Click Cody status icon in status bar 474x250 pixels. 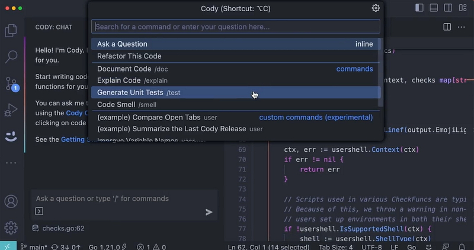[429, 247]
